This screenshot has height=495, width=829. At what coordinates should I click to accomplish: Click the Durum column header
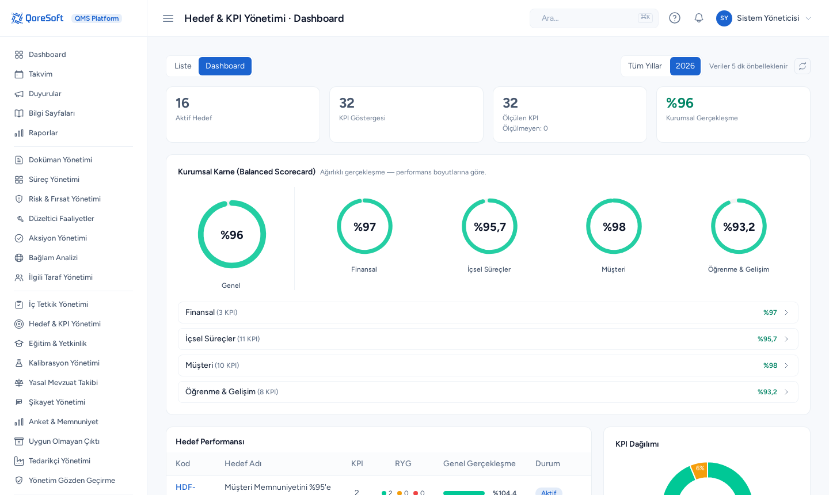[547, 464]
